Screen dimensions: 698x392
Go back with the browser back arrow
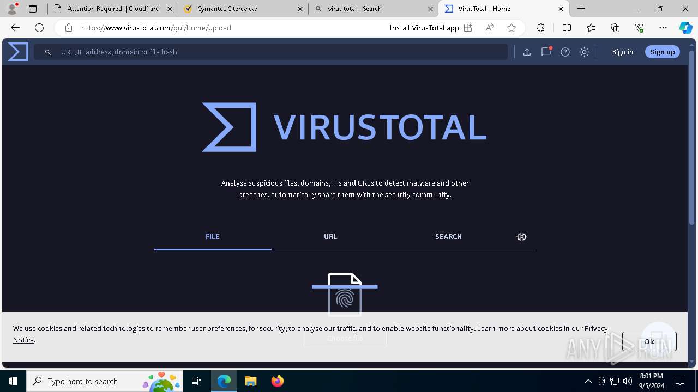click(x=15, y=28)
